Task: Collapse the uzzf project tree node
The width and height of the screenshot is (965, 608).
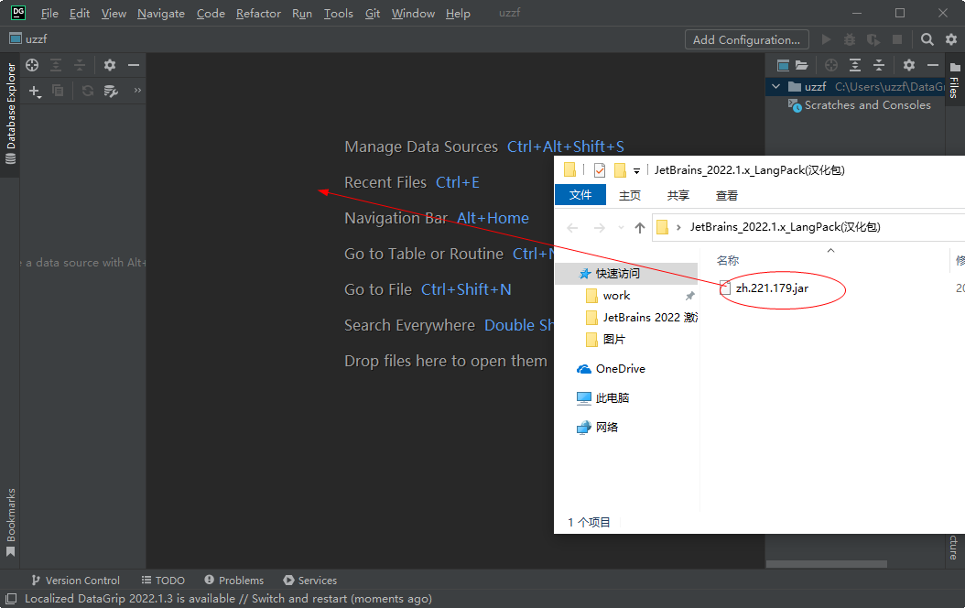Action: [776, 87]
